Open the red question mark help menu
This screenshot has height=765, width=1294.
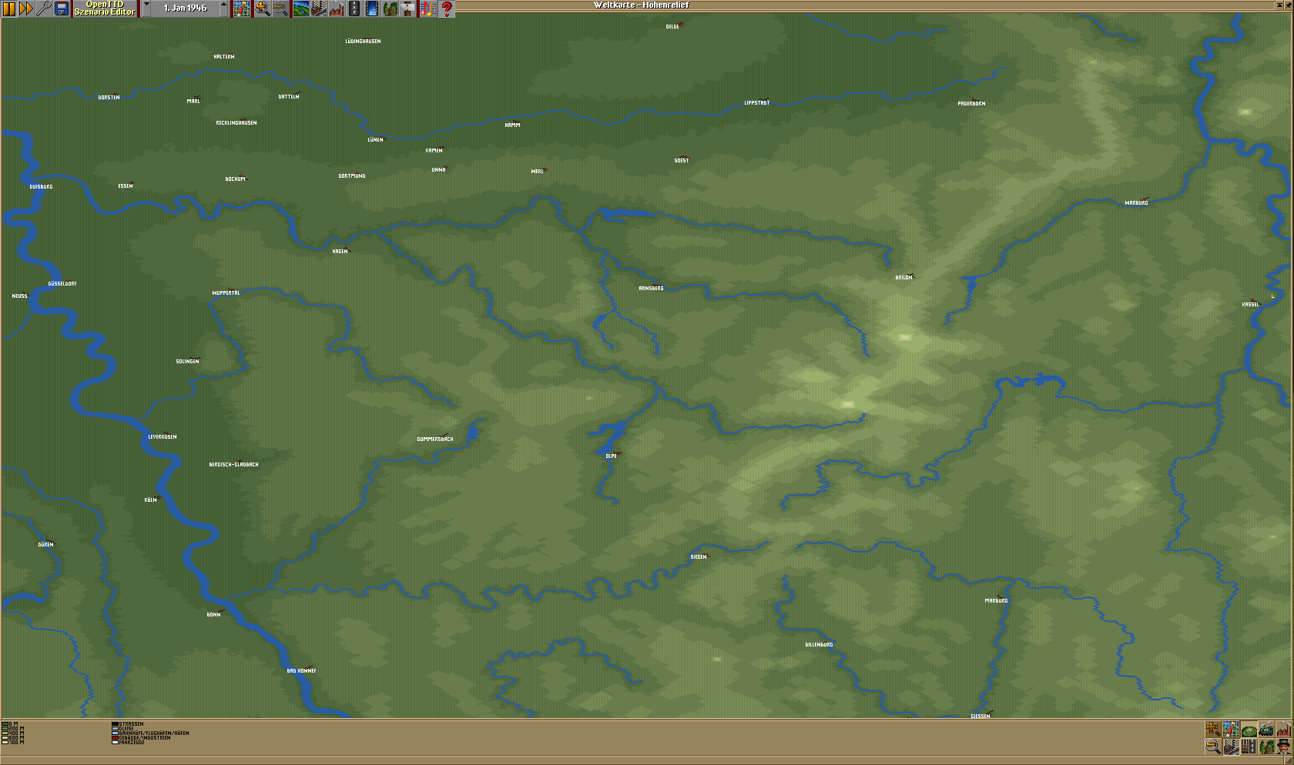click(447, 8)
